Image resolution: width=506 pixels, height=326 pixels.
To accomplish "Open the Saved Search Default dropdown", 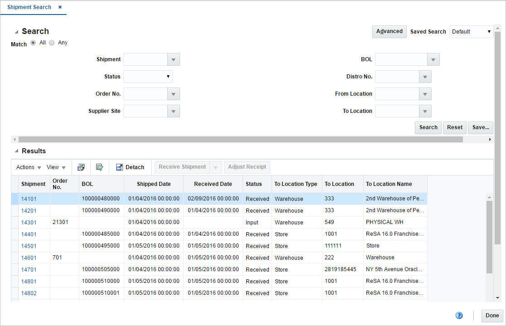I will 489,31.
